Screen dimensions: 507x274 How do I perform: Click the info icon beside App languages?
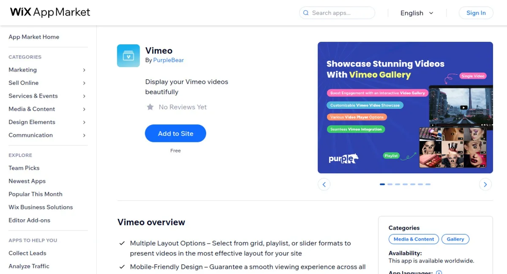point(439,272)
